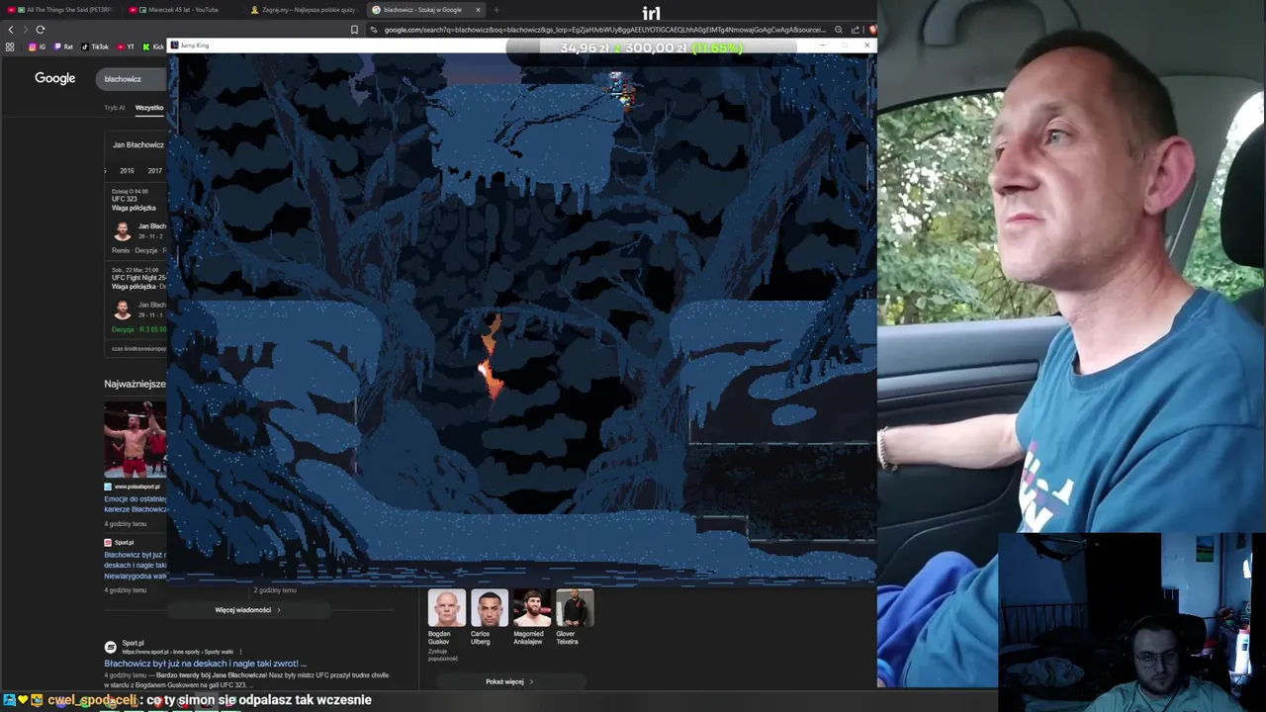Image resolution: width=1266 pixels, height=712 pixels.
Task: Select the 2016 year tab
Action: pos(128,171)
